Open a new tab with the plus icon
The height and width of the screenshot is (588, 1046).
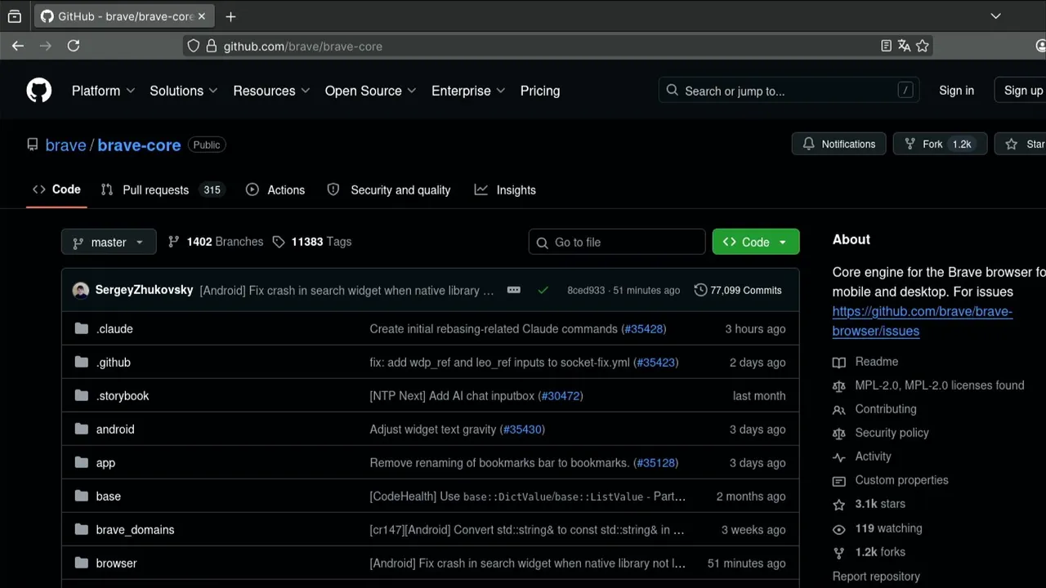tap(230, 16)
